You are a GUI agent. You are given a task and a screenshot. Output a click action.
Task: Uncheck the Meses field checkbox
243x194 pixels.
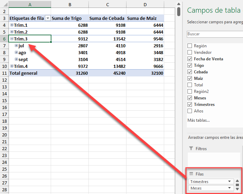pyautogui.click(x=190, y=98)
